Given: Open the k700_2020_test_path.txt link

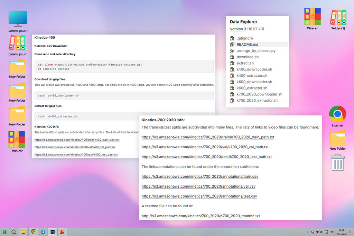Looking at the screenshot, I should pyautogui.click(x=207, y=157).
